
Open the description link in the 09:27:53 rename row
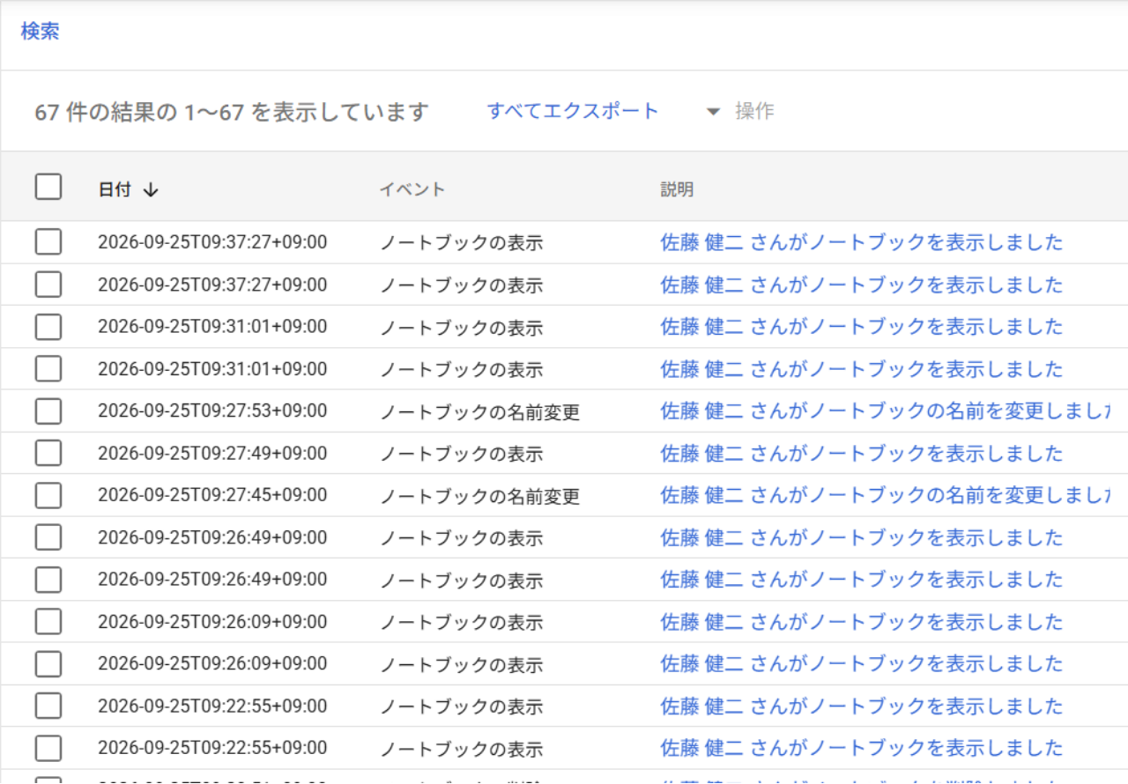885,411
